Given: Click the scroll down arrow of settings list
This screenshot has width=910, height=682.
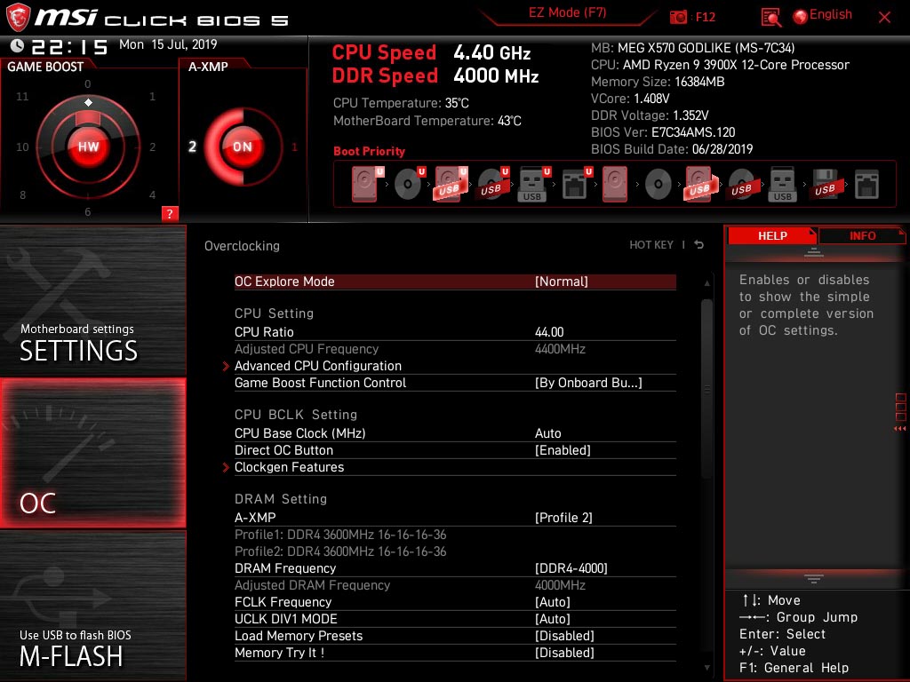Looking at the screenshot, I should click(706, 668).
